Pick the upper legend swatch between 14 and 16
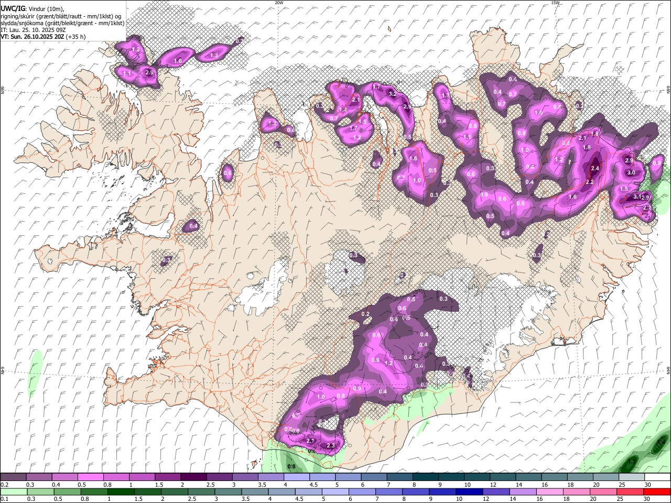 coord(529,477)
